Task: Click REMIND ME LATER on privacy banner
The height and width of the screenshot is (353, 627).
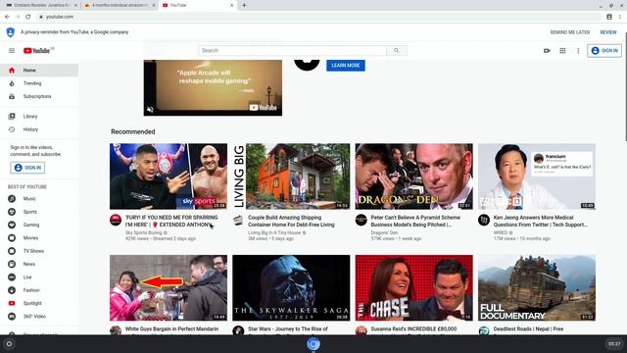Action: [570, 32]
